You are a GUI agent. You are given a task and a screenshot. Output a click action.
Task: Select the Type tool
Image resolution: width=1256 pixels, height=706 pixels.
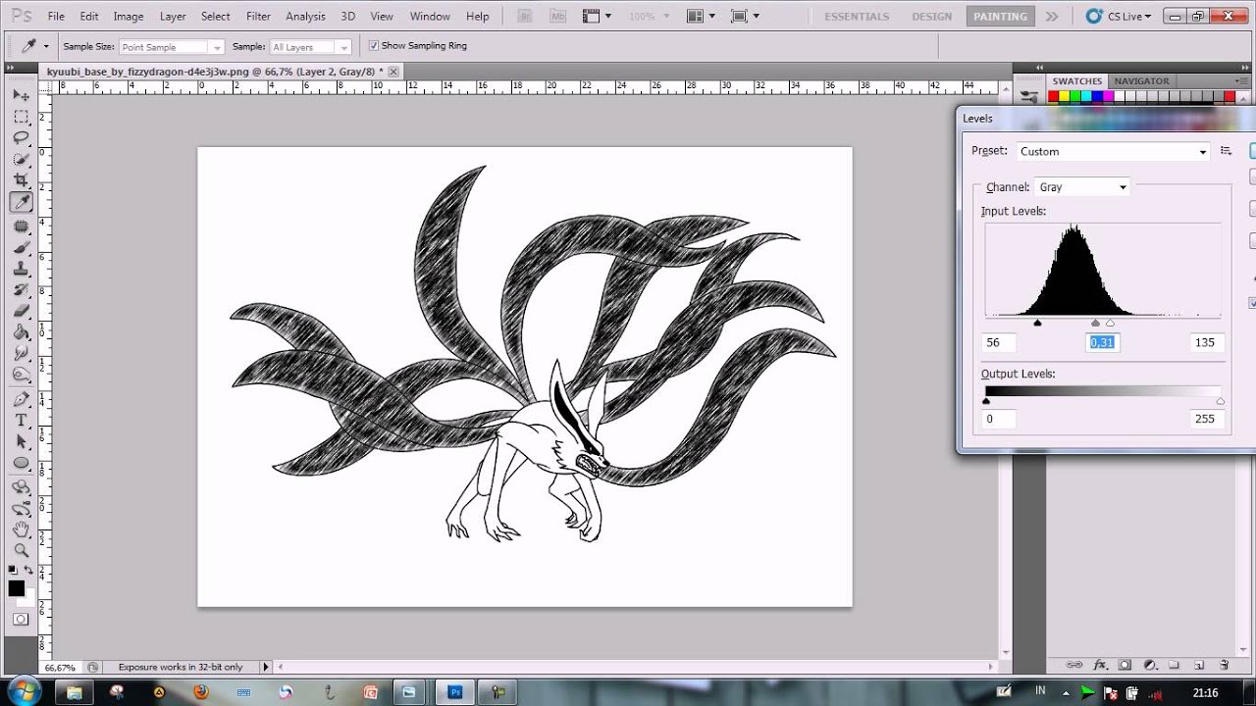[x=21, y=421]
